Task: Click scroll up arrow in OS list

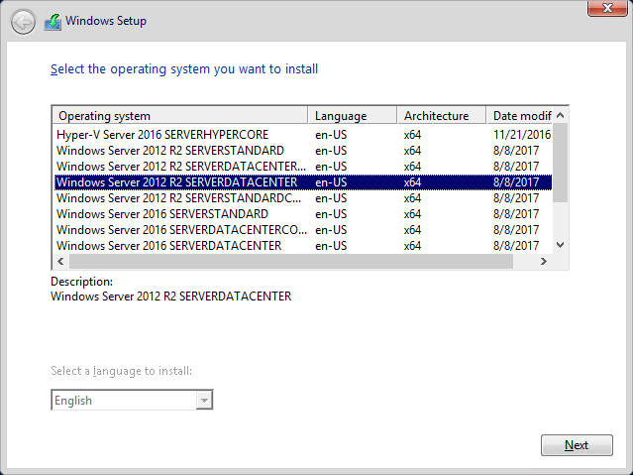Action: (x=560, y=115)
